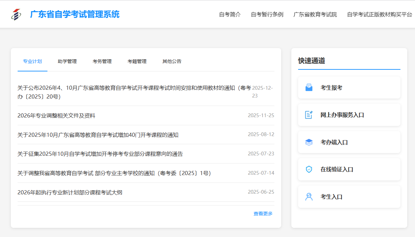Open the notice about adding 40门开考课程
This screenshot has width=415, height=237.
[98, 135]
